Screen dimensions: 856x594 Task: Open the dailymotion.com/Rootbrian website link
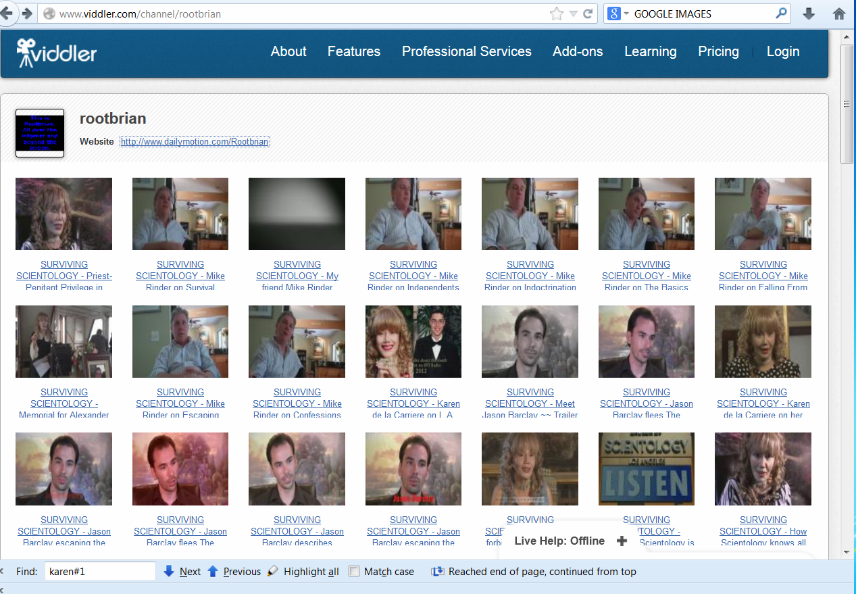195,142
